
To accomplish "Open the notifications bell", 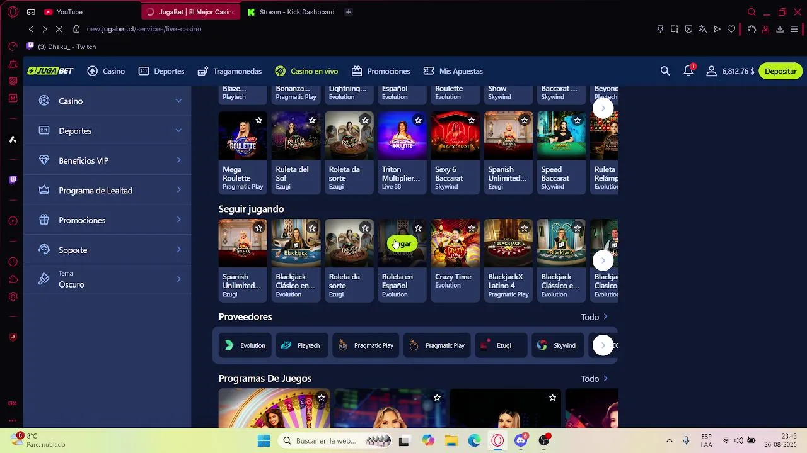I will [688, 71].
